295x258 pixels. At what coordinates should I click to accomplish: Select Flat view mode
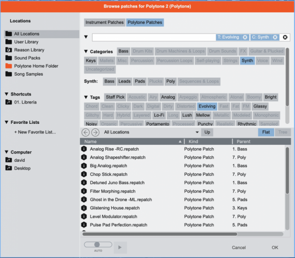tap(266, 132)
